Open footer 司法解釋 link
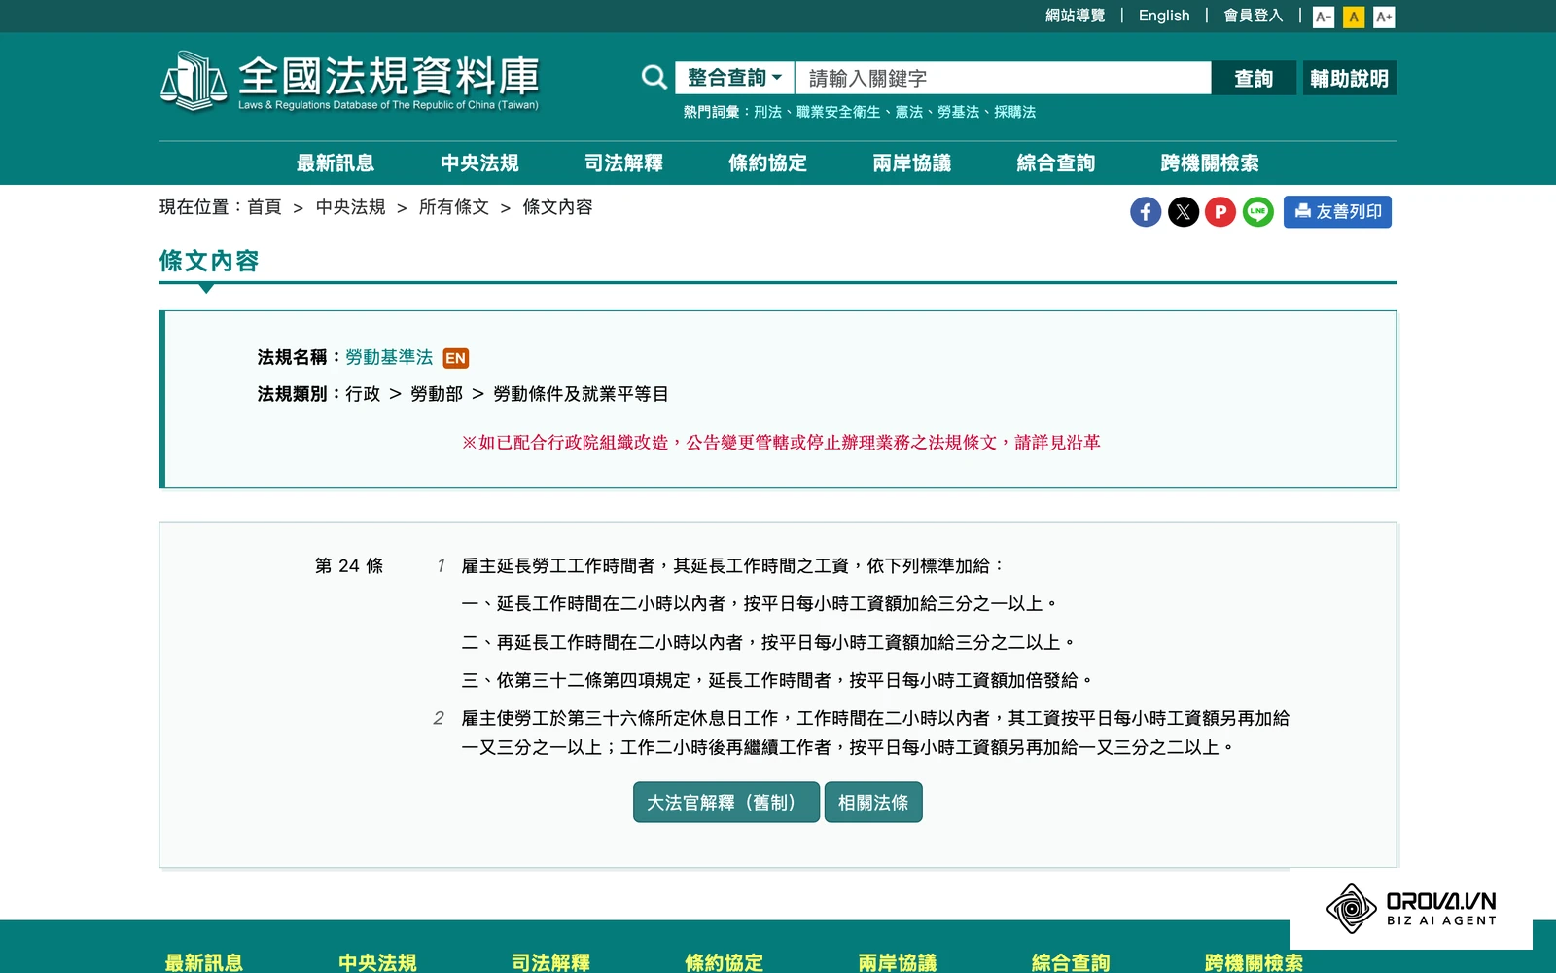This screenshot has height=973, width=1556. click(550, 962)
